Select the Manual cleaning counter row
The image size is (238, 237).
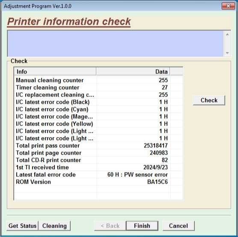tap(98, 80)
